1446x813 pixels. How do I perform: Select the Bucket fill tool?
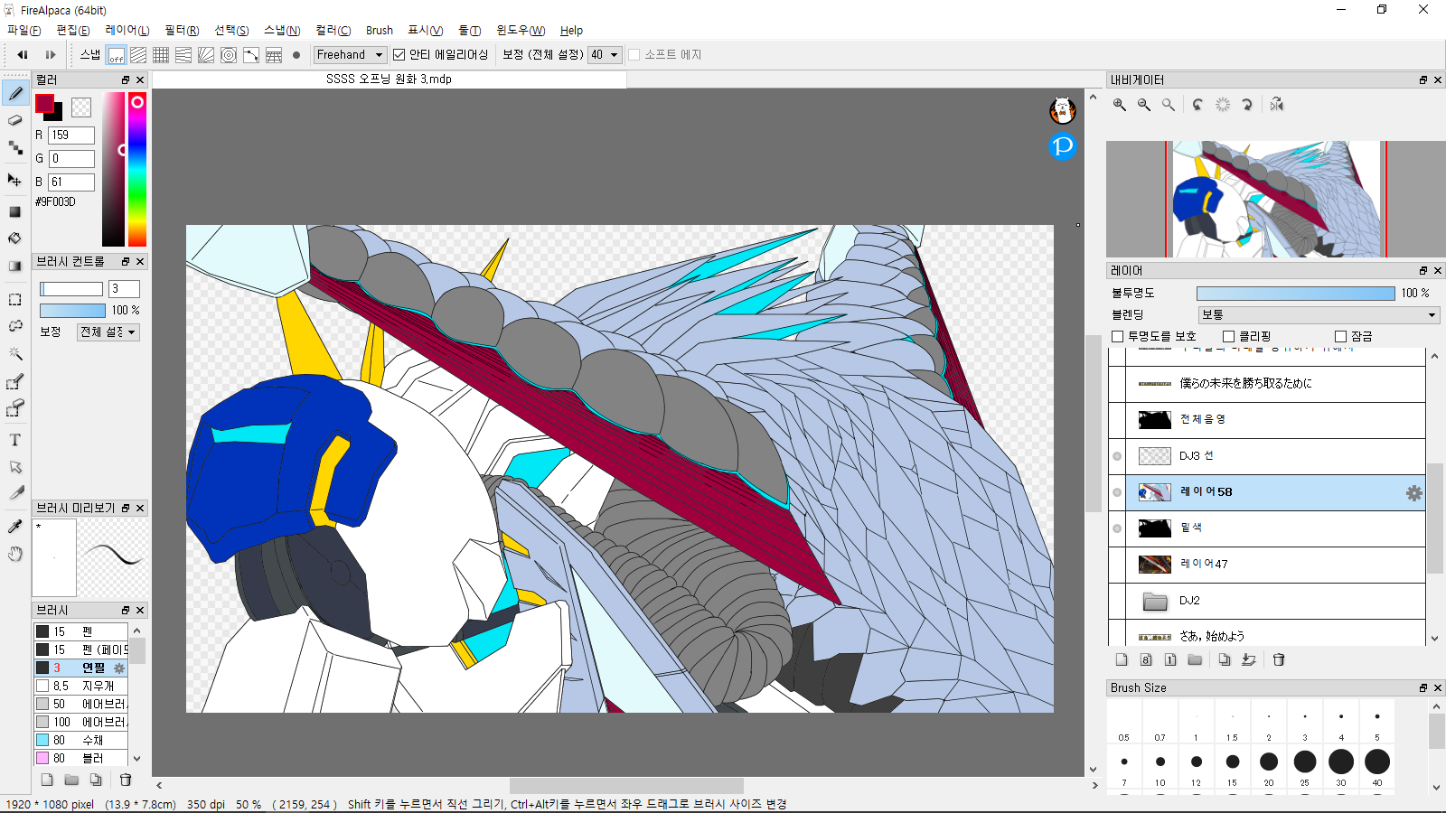[x=15, y=238]
